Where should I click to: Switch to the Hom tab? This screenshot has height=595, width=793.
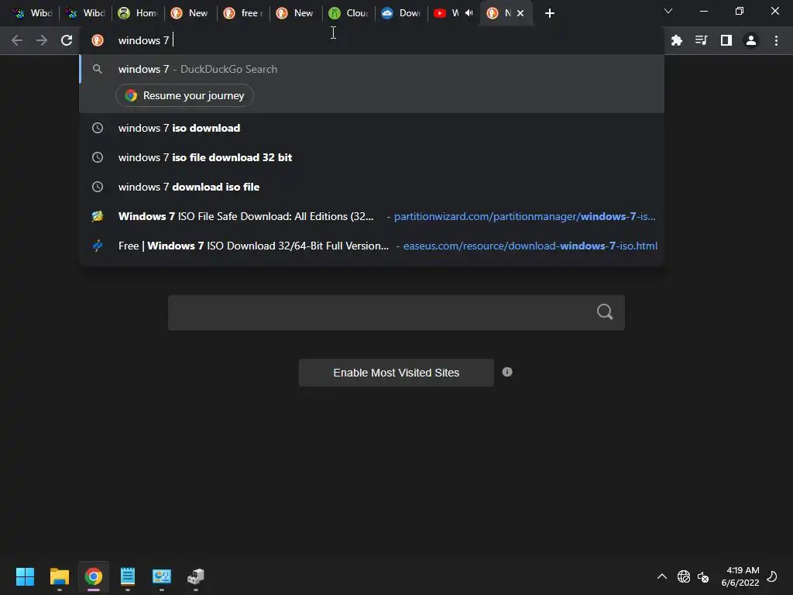tap(138, 13)
